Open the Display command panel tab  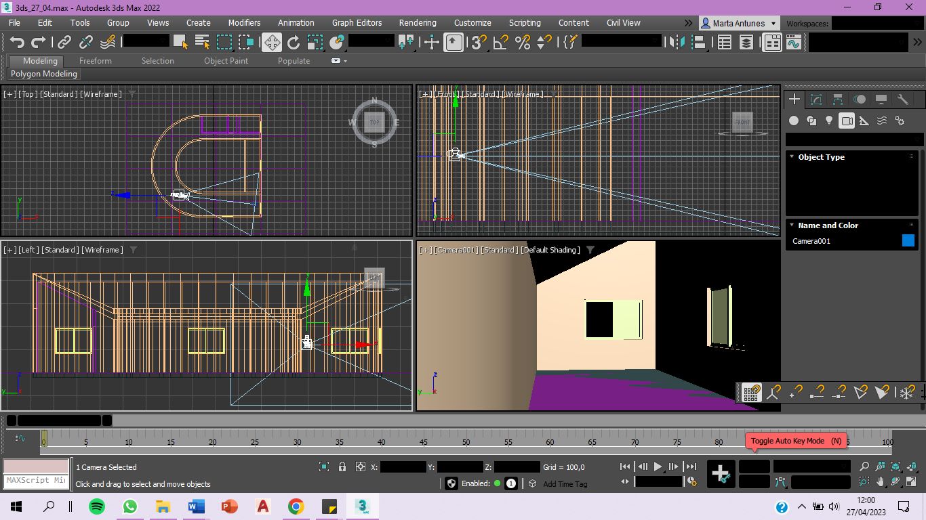881,100
